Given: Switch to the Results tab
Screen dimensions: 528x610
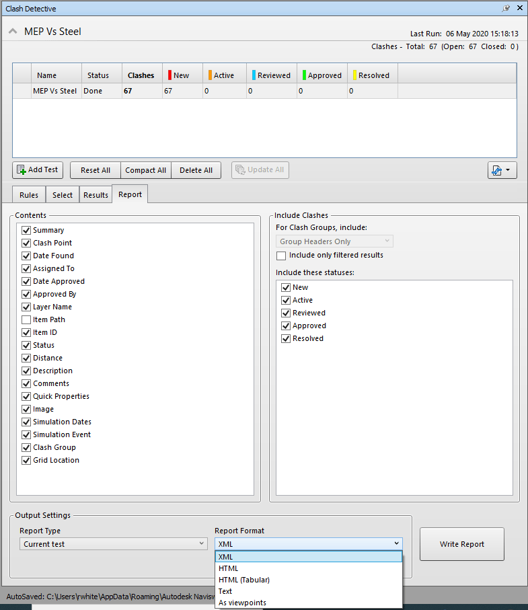Looking at the screenshot, I should (96, 195).
